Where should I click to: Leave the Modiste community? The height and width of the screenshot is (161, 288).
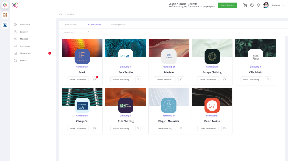pyautogui.click(x=164, y=79)
